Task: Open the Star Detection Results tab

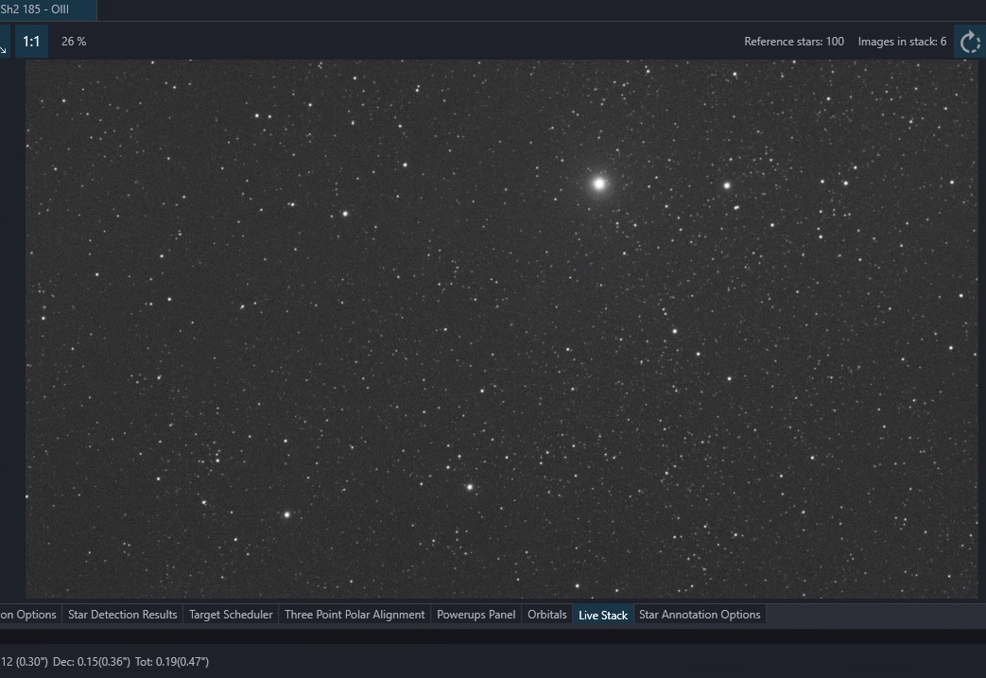Action: click(x=123, y=615)
